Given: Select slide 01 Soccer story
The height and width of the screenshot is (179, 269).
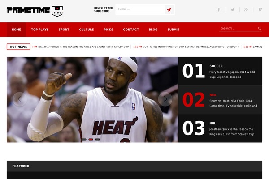Looking at the screenshot, I should tap(220, 71).
